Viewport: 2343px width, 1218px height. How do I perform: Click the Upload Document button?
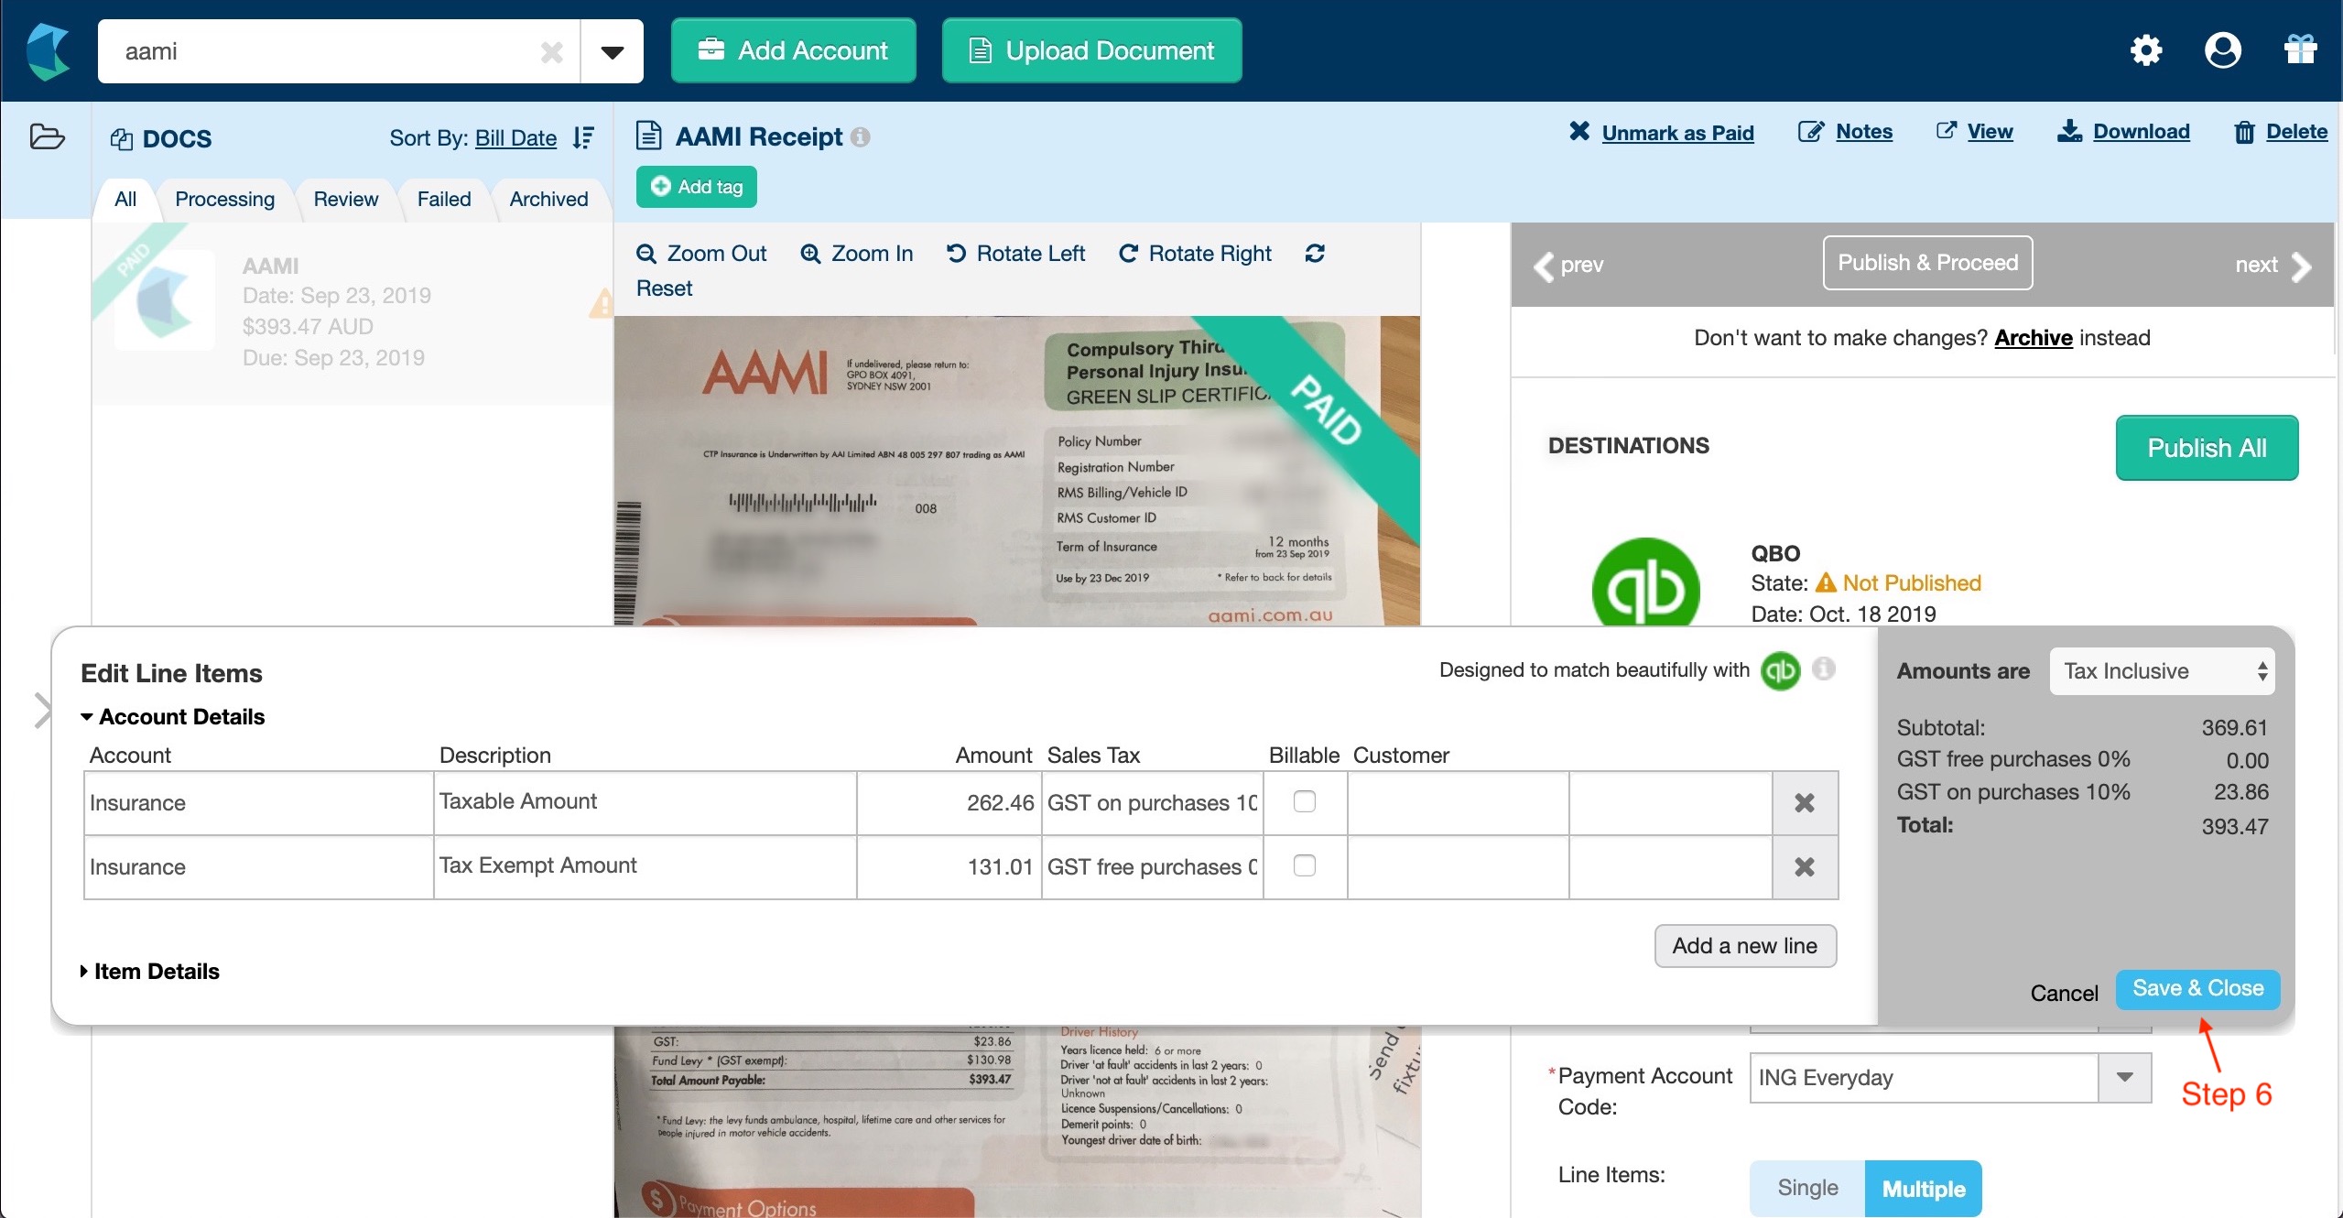(1091, 50)
